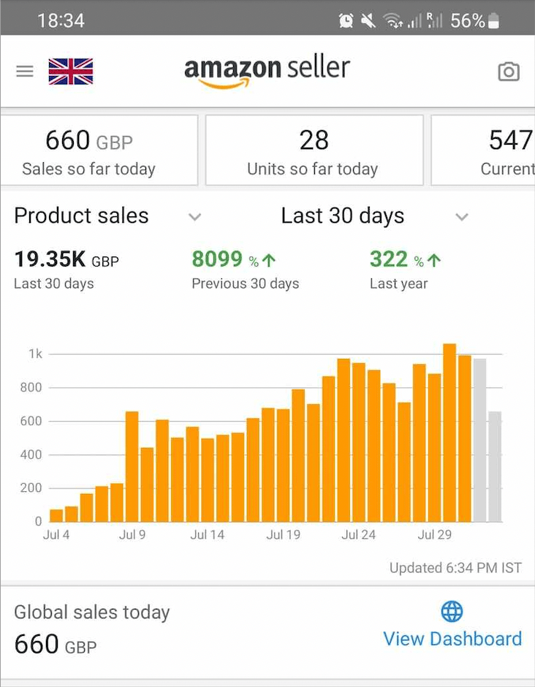Tap the last gray bar in chart
The width and height of the screenshot is (535, 687).
point(495,466)
